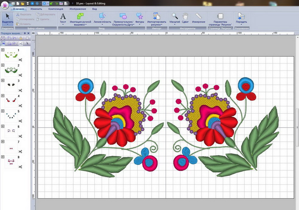The image size is (299, 210).
Task: Expand thread item 3 in sewing order
Action: pyautogui.click(x=3, y=80)
